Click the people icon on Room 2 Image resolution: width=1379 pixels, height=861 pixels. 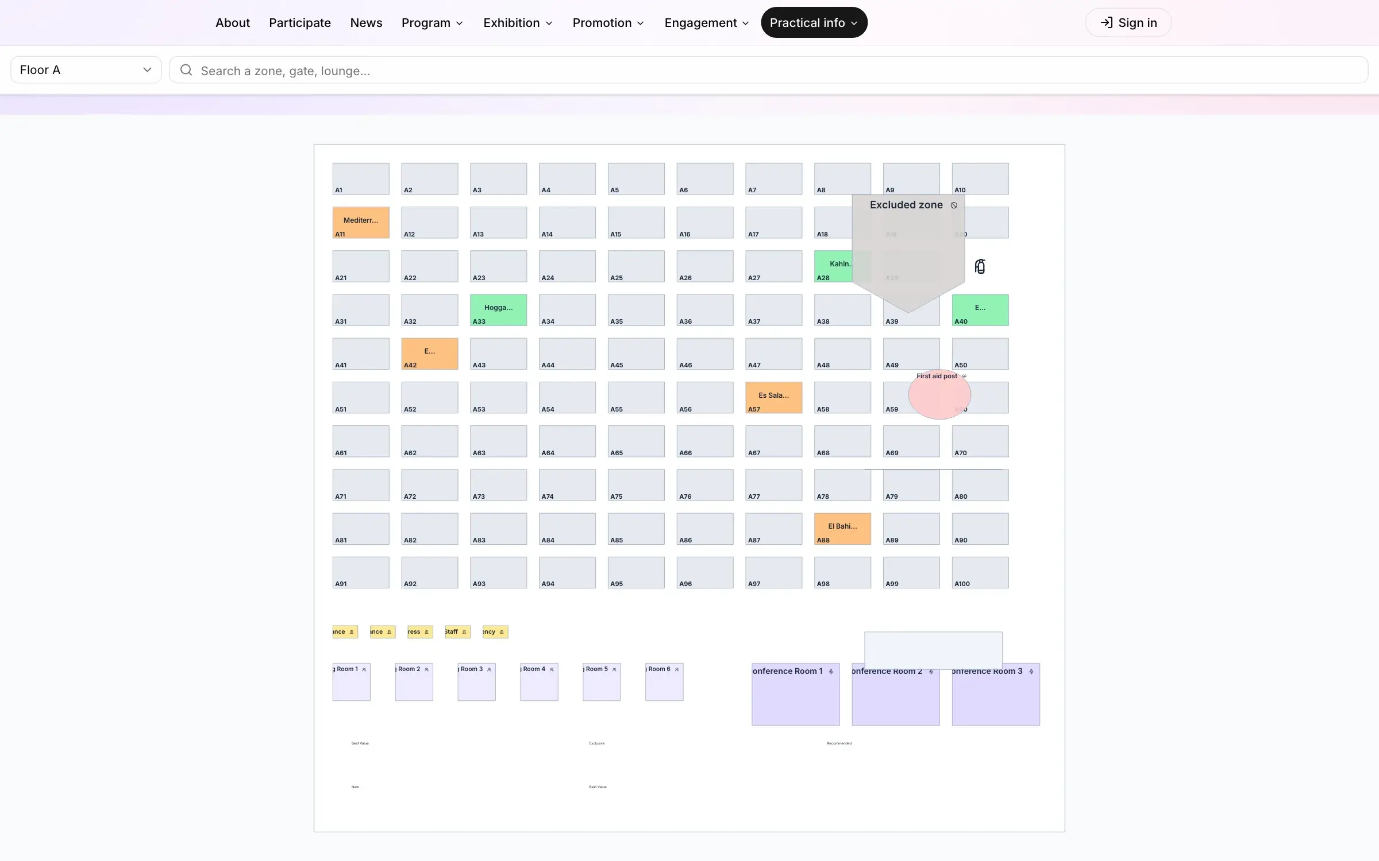pyautogui.click(x=426, y=669)
